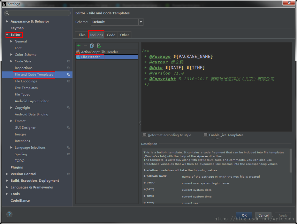The height and width of the screenshot is (224, 297).
Task: Click the project-level icon beside Spelling
Action: point(68,154)
